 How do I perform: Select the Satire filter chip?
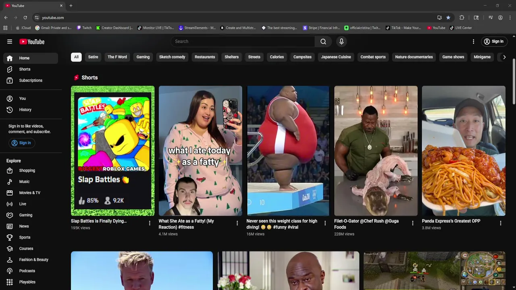pyautogui.click(x=93, y=57)
